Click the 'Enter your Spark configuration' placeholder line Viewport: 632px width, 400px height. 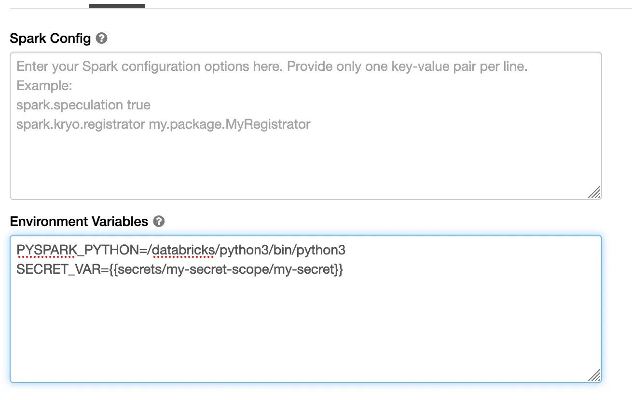point(272,67)
